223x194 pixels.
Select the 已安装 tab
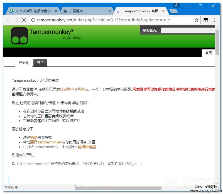pyautogui.click(x=24, y=63)
